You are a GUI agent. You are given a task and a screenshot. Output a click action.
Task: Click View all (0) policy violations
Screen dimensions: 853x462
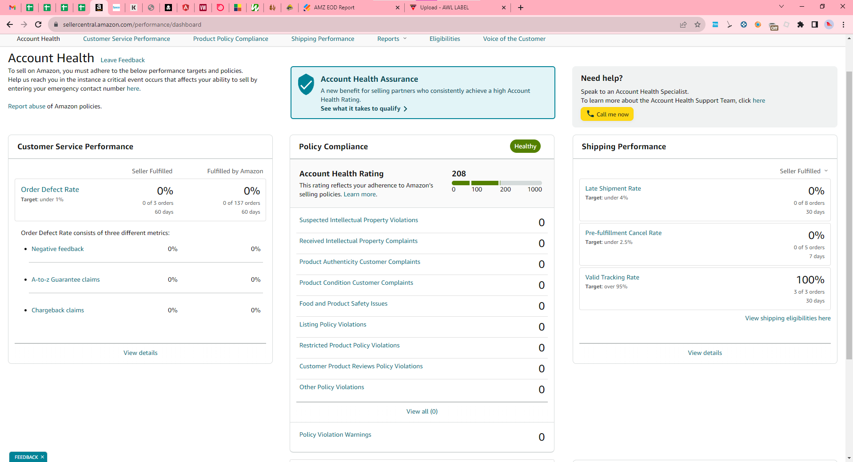tap(422, 412)
